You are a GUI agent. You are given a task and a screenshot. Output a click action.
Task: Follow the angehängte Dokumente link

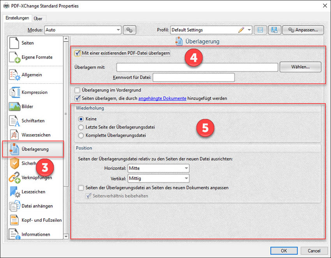click(x=162, y=98)
